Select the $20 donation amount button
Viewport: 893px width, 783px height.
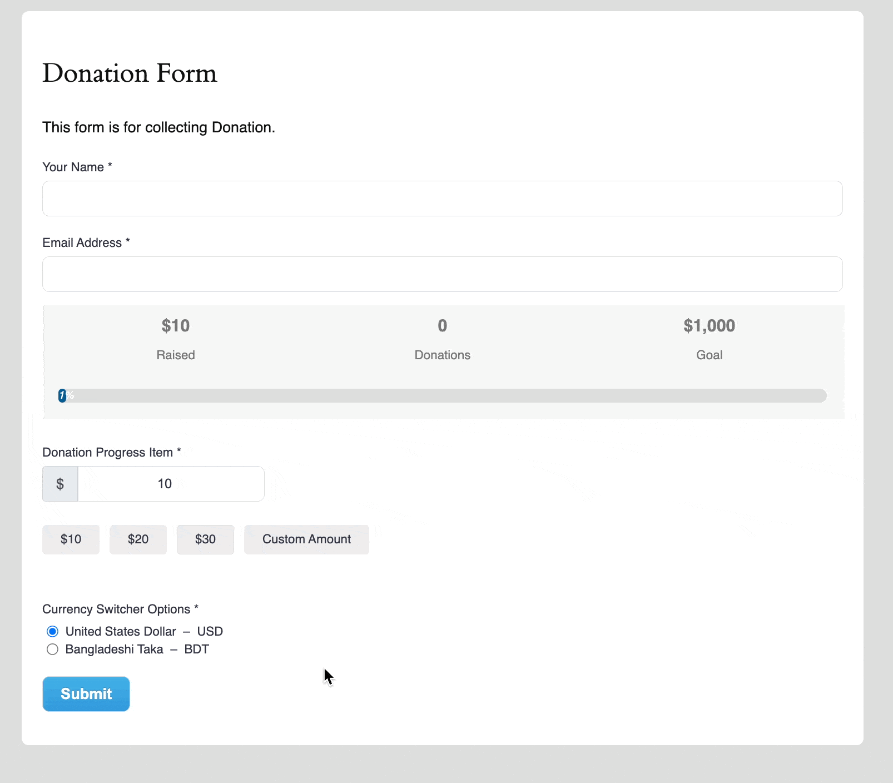[138, 539]
